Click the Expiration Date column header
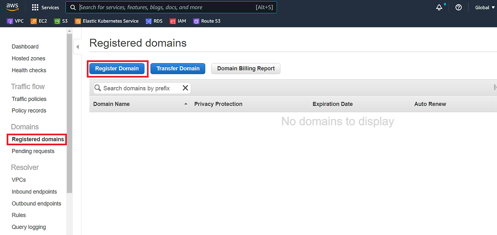 click(x=332, y=104)
